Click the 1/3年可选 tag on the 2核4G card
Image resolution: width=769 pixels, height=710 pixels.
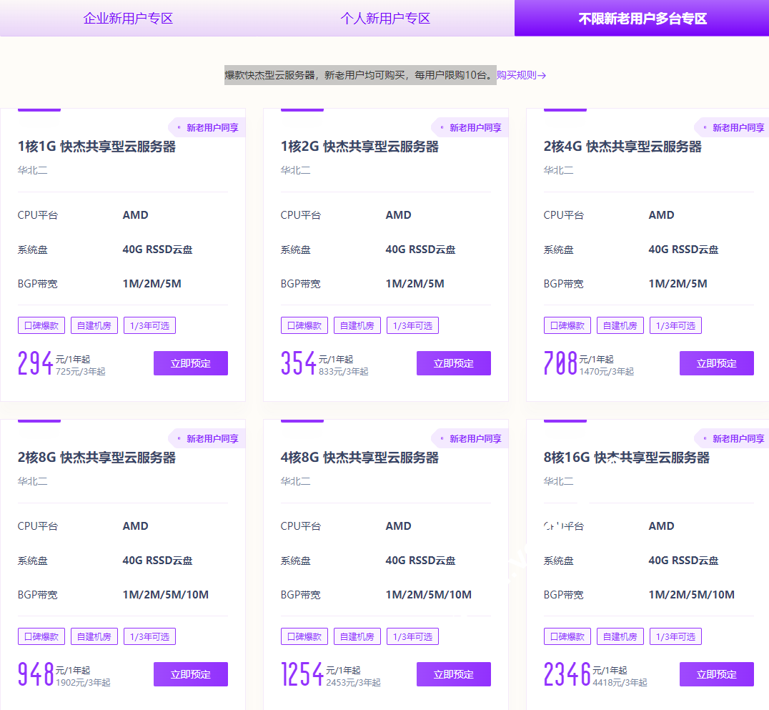point(675,325)
